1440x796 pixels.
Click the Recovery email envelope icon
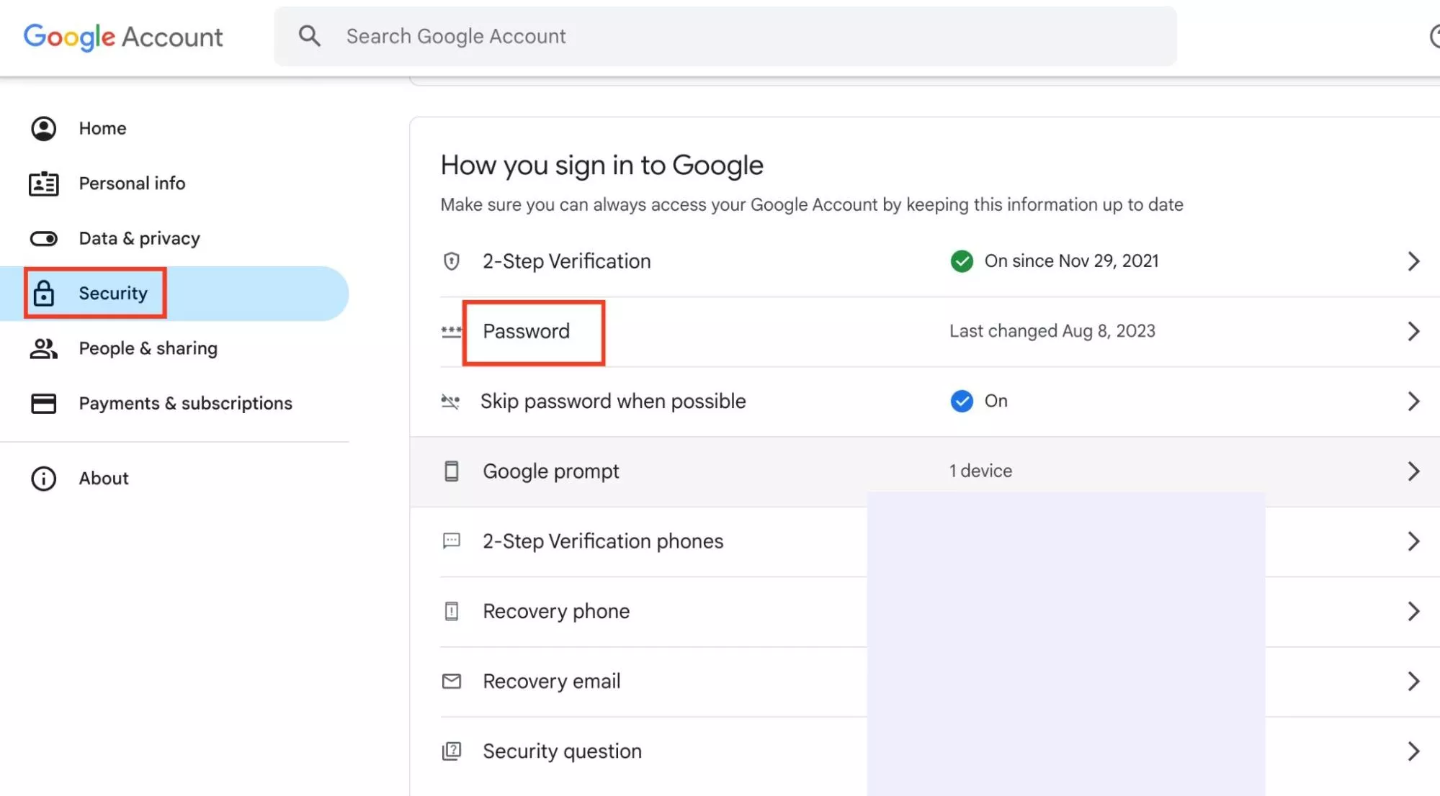pyautogui.click(x=451, y=681)
